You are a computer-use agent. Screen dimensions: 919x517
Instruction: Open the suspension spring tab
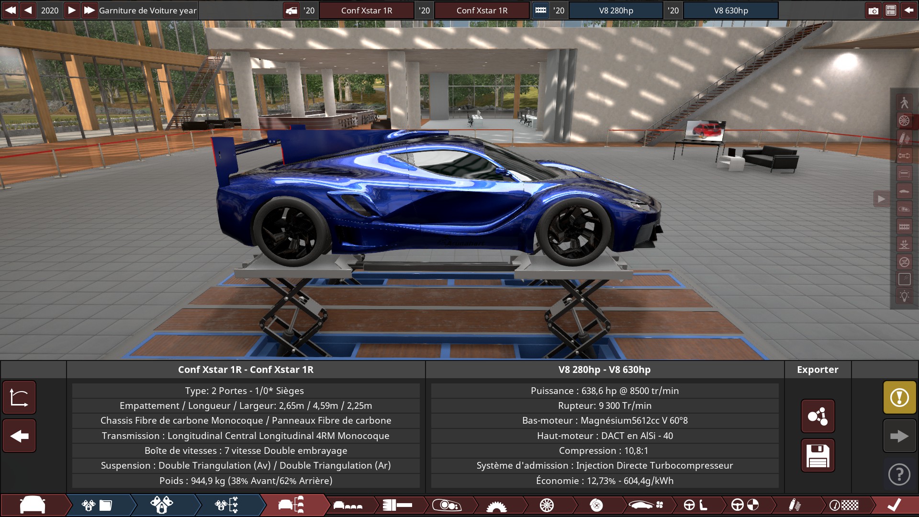[x=795, y=505]
